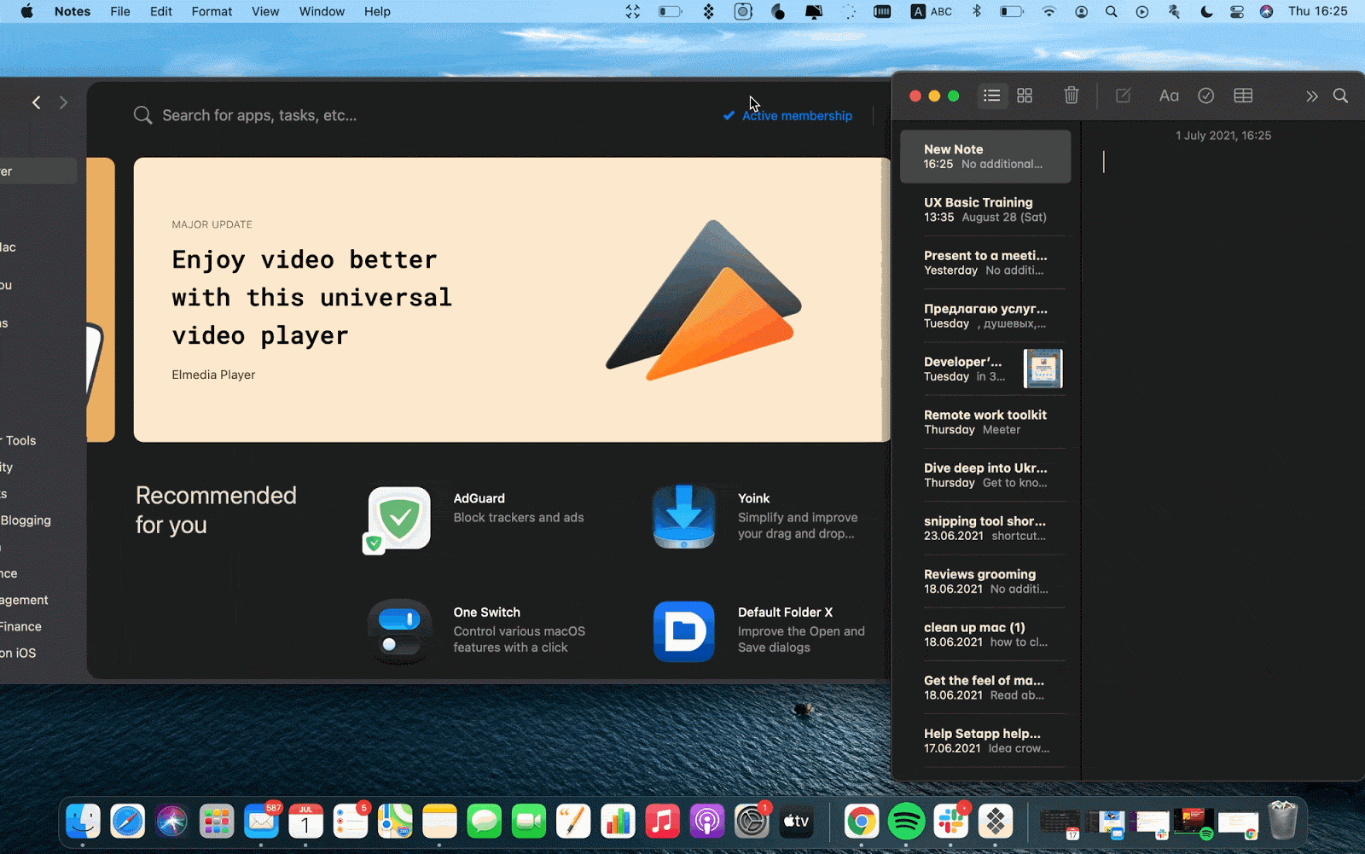
Task: Open the Edit menu
Action: click(160, 11)
